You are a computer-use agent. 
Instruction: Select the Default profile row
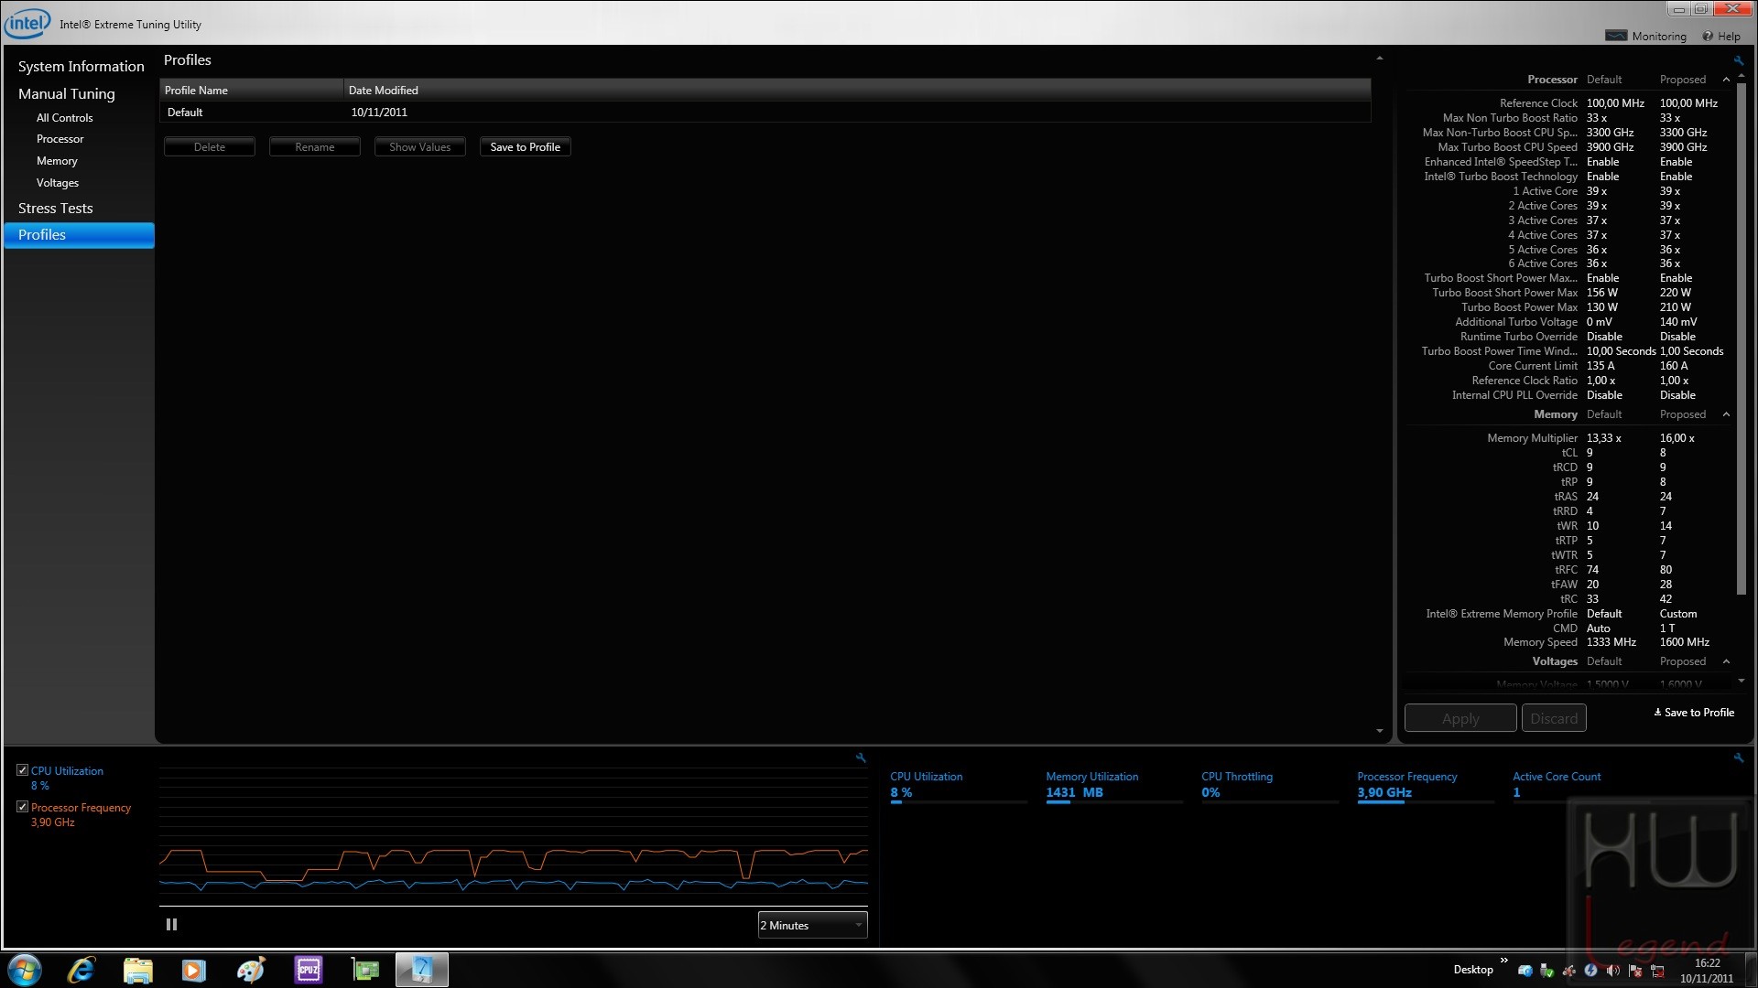click(x=765, y=112)
